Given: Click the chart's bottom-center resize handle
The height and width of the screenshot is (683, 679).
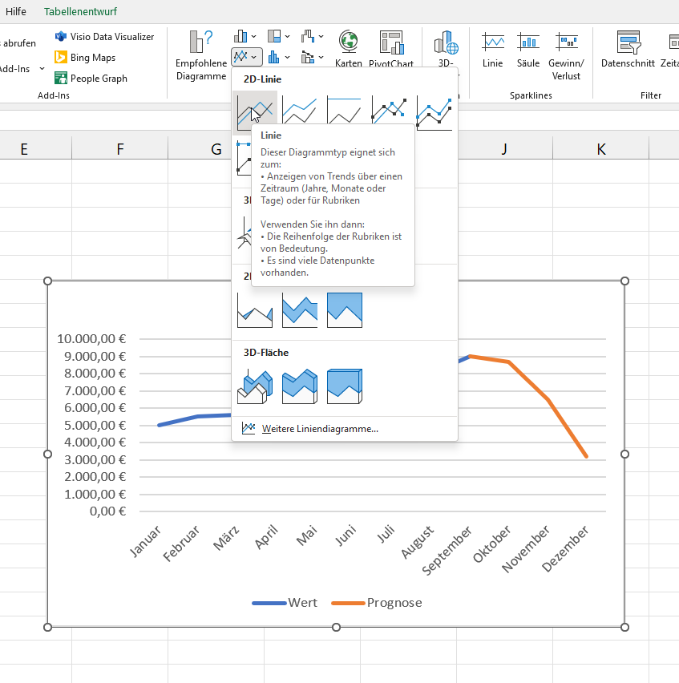Looking at the screenshot, I should pyautogui.click(x=336, y=627).
